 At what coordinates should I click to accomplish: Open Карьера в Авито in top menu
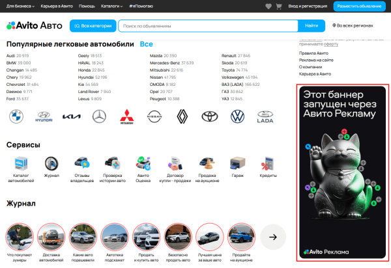point(57,6)
